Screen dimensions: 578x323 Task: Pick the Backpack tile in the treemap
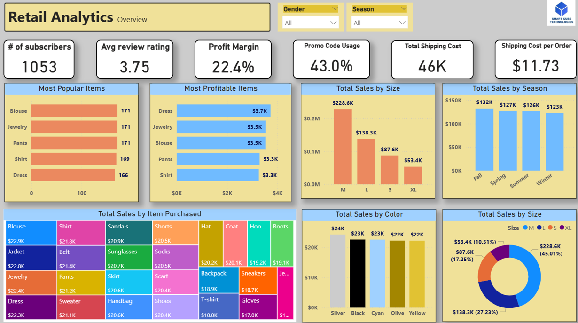(x=219, y=281)
